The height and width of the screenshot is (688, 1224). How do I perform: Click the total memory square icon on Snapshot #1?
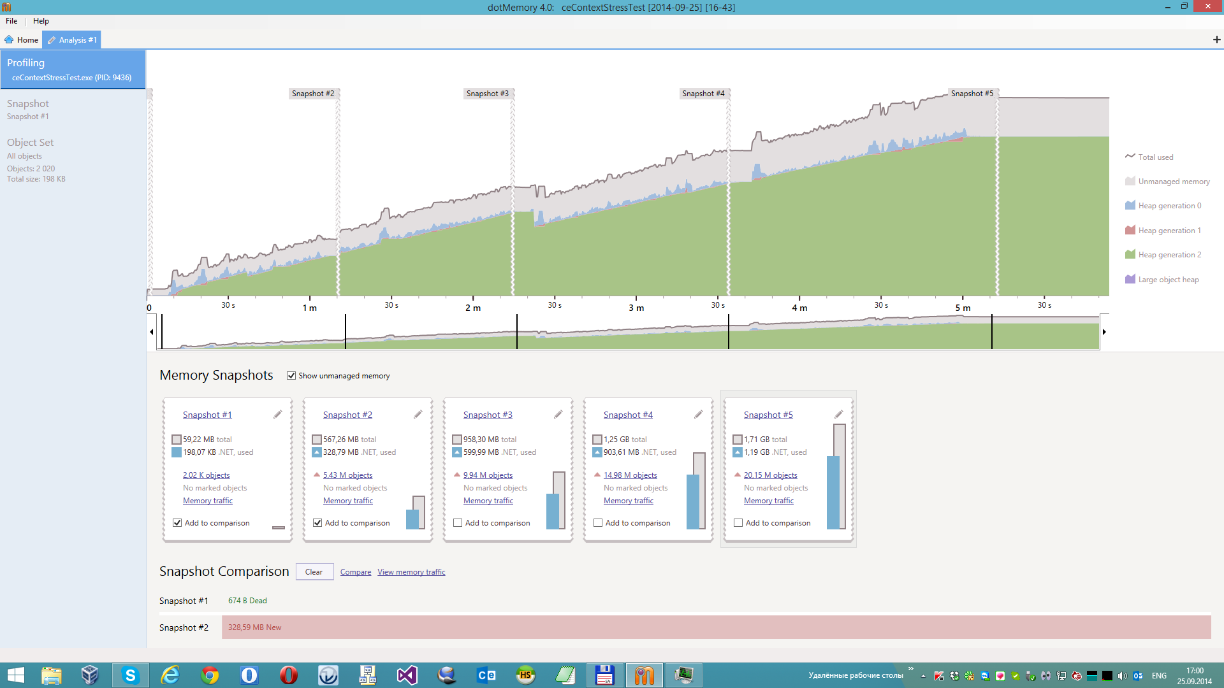[177, 440]
